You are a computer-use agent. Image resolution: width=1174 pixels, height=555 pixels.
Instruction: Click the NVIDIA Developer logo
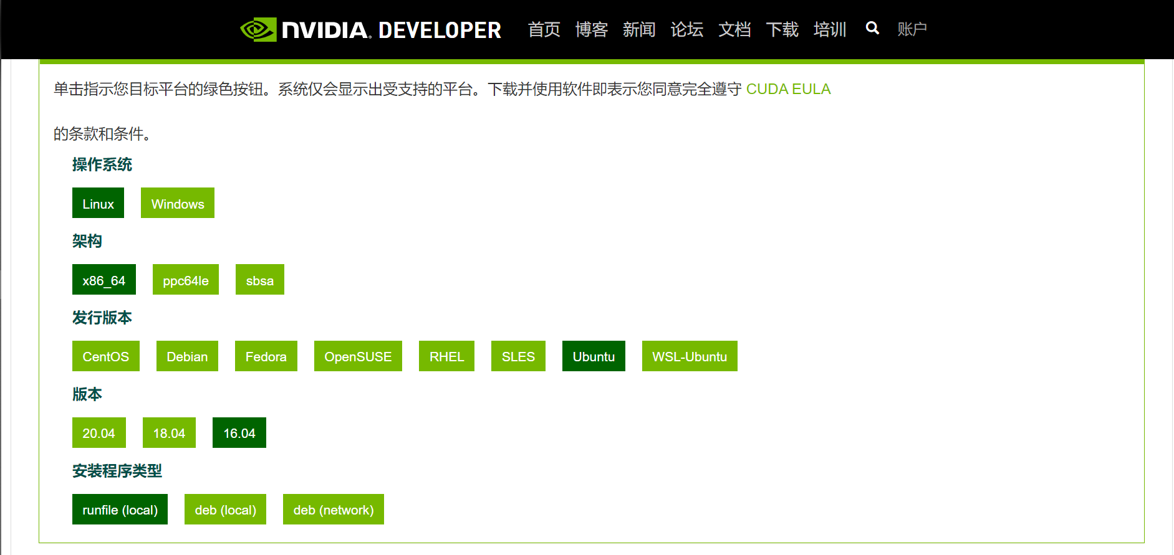coord(370,29)
